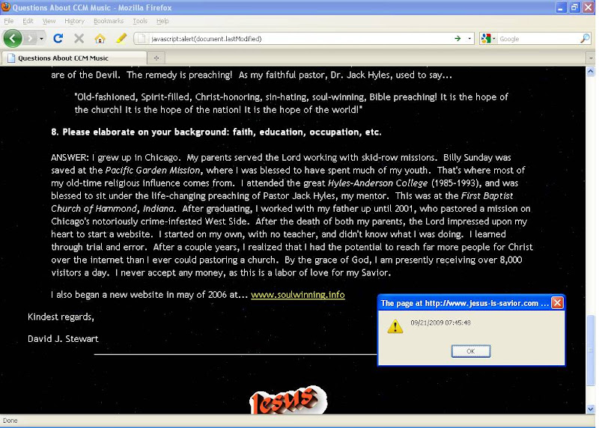Reload the page with the Refresh icon
This screenshot has width=599, height=428.
[58, 38]
